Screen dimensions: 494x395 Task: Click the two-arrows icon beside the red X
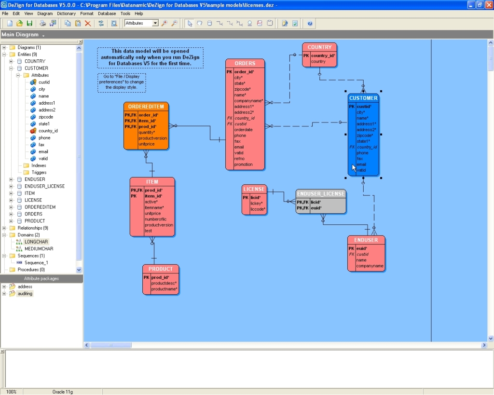101,23
